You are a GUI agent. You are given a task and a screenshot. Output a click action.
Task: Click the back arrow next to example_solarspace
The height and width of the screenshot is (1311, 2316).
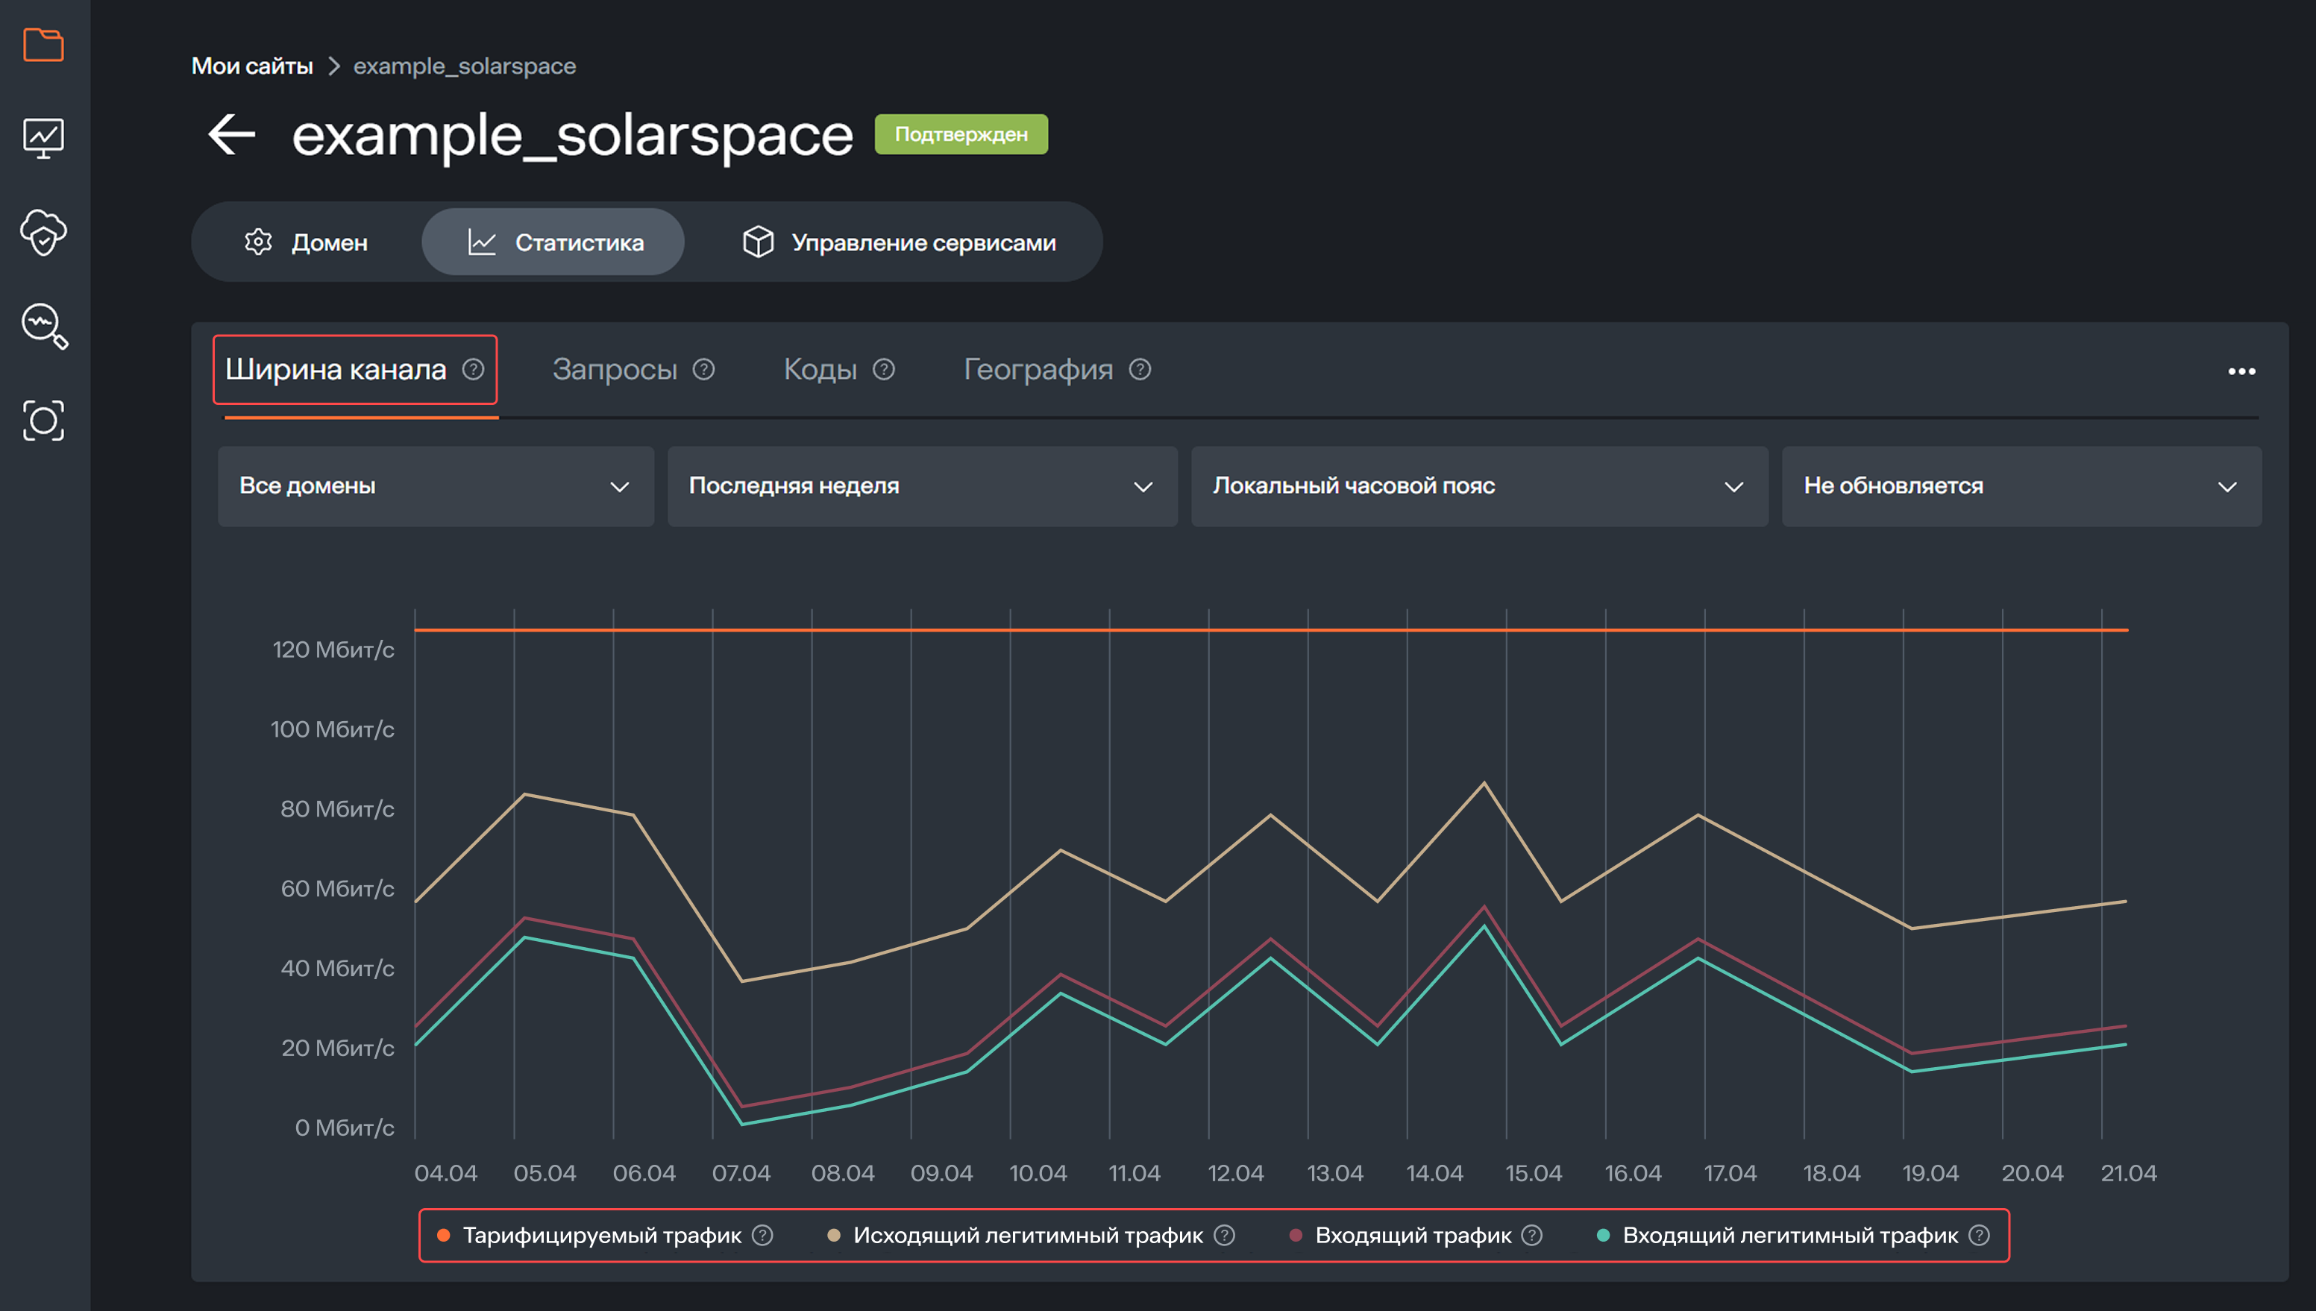click(x=230, y=133)
